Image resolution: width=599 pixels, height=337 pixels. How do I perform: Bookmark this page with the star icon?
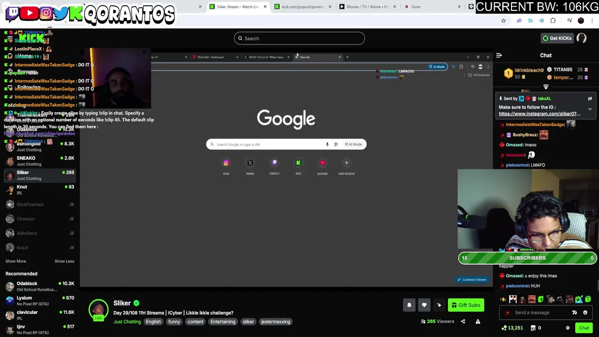[x=504, y=21]
